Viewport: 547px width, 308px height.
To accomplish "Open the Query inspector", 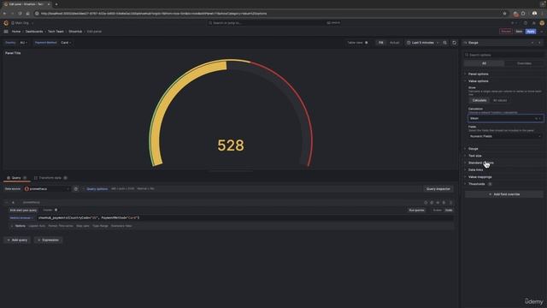I will 438,189.
